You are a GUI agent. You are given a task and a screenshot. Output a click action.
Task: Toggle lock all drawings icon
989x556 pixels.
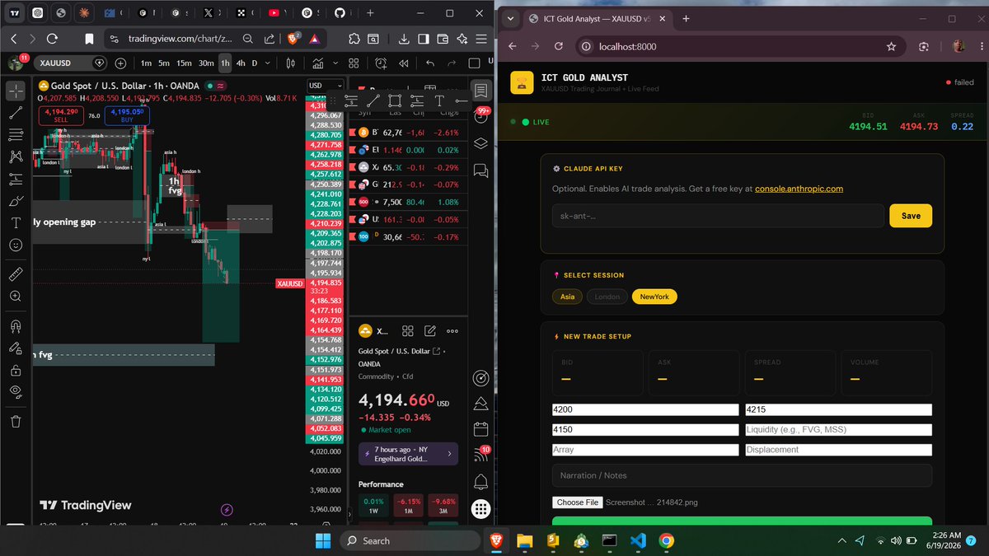(x=16, y=370)
